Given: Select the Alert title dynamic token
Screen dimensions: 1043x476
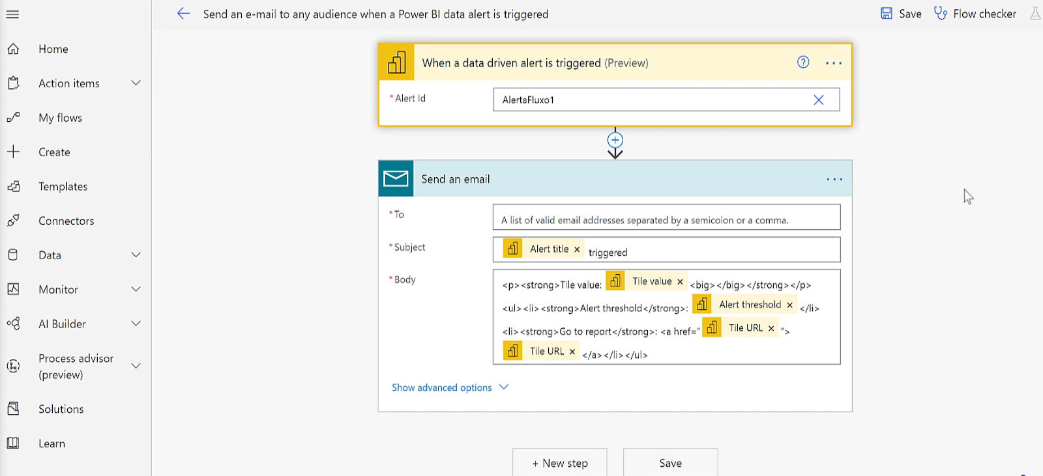Looking at the screenshot, I should click(x=542, y=249).
